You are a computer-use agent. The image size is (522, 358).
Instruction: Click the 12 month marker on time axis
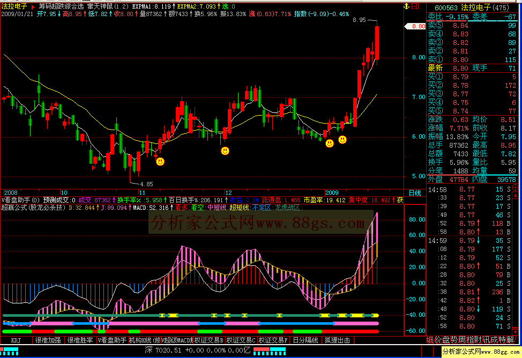tap(228, 193)
